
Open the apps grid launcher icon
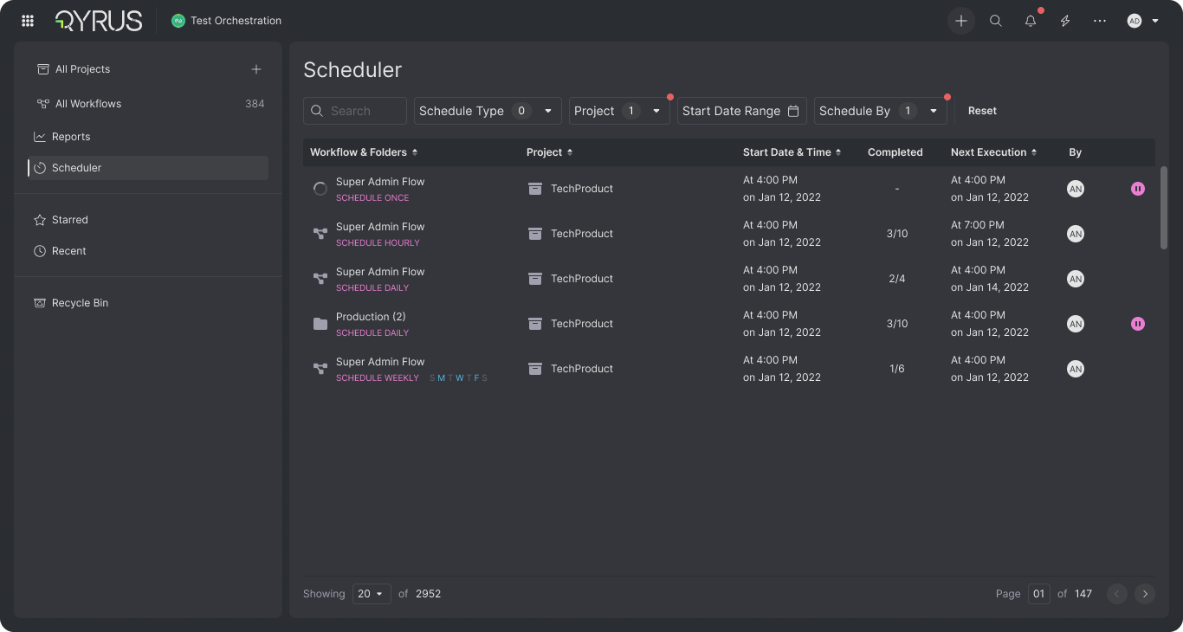click(x=28, y=21)
